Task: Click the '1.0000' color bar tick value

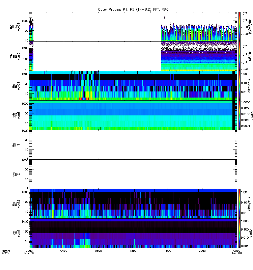Action: (x=246, y=102)
